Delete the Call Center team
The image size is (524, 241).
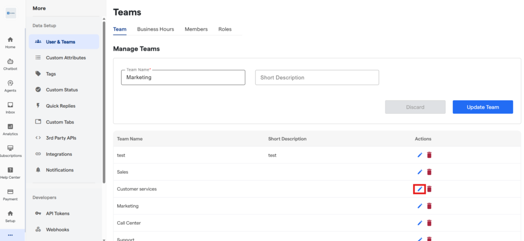(x=429, y=223)
